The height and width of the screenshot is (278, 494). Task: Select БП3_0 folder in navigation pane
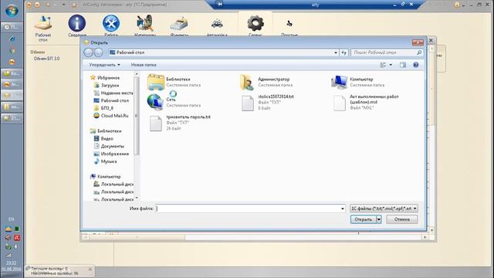click(103, 108)
